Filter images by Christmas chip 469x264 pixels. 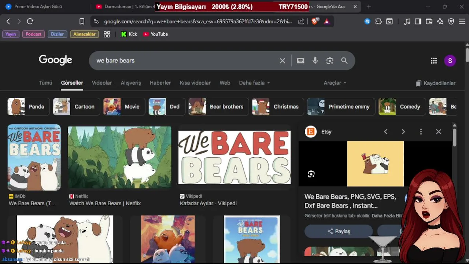[x=278, y=107]
